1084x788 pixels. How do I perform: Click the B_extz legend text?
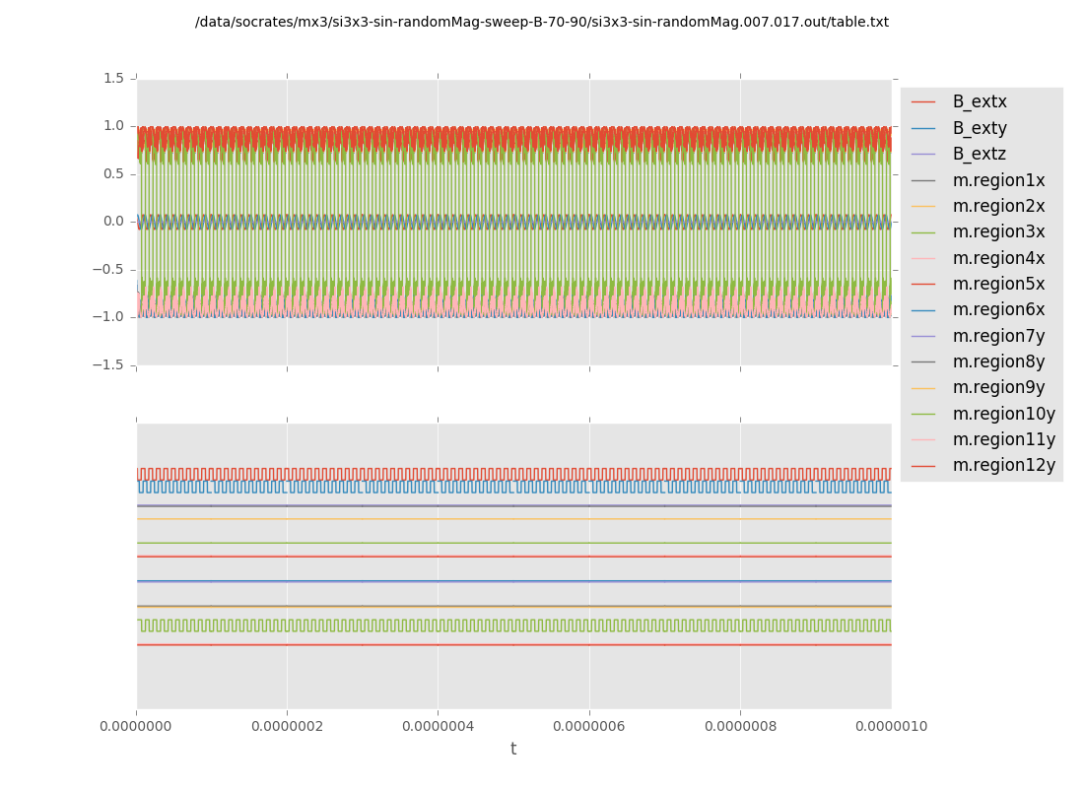(x=979, y=154)
